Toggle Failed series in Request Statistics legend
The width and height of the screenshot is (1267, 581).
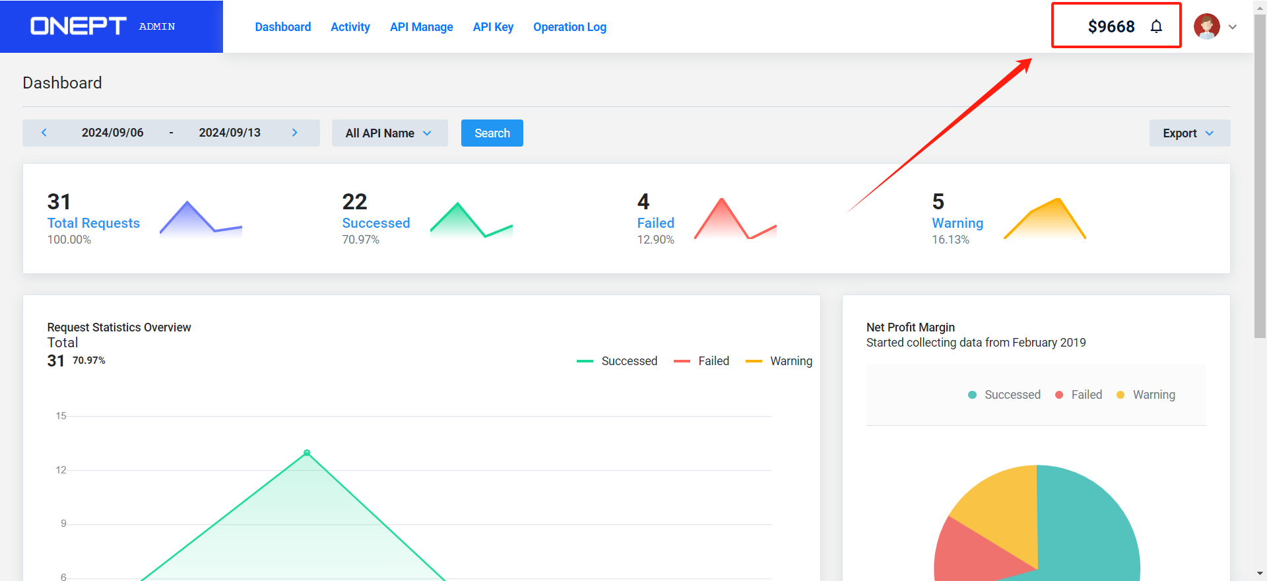pos(701,361)
